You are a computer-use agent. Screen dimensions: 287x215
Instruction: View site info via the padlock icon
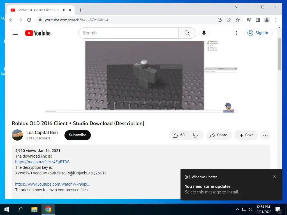(x=40, y=20)
